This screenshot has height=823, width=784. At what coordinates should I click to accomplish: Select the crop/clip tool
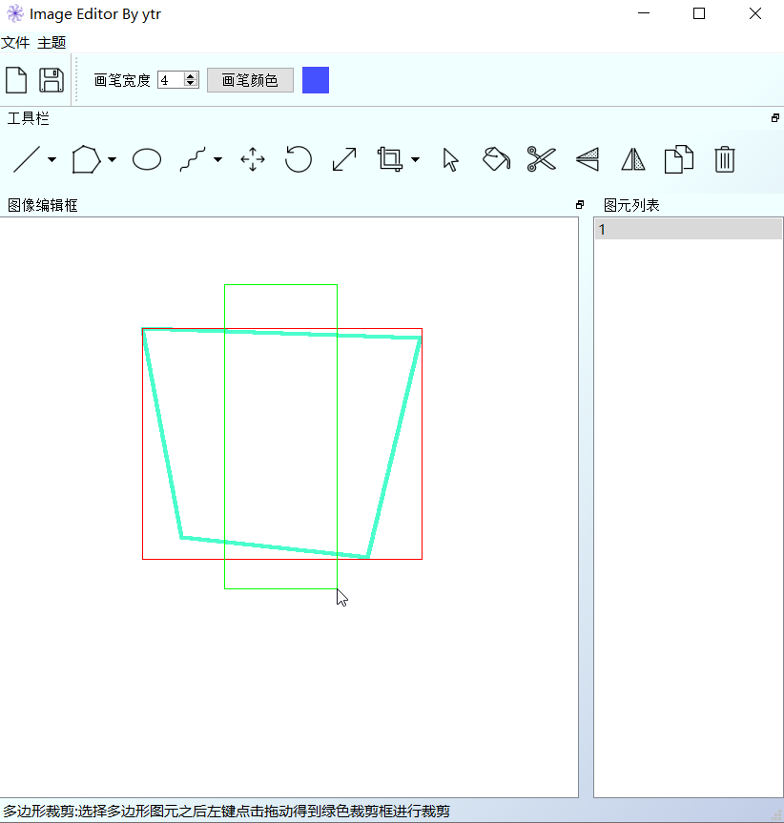point(390,159)
